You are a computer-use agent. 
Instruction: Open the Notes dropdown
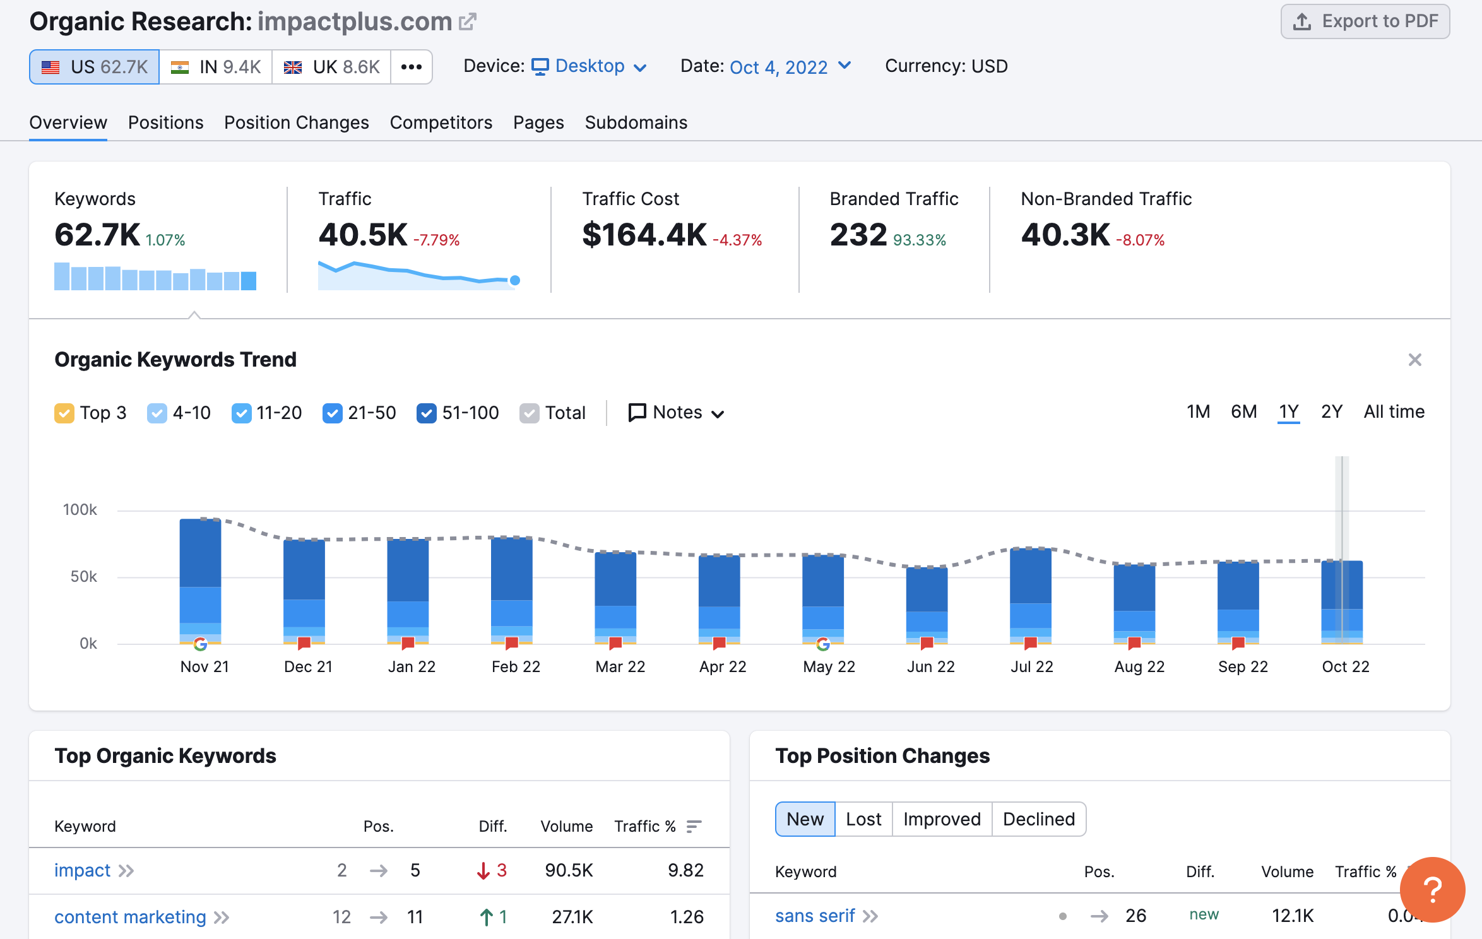coord(676,413)
